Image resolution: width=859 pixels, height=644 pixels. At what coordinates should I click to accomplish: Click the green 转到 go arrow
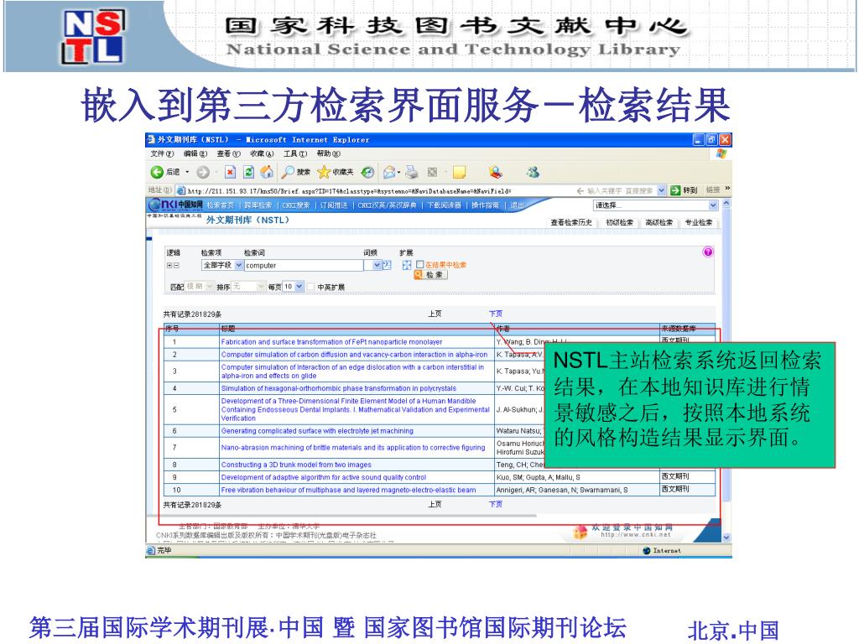coord(675,190)
